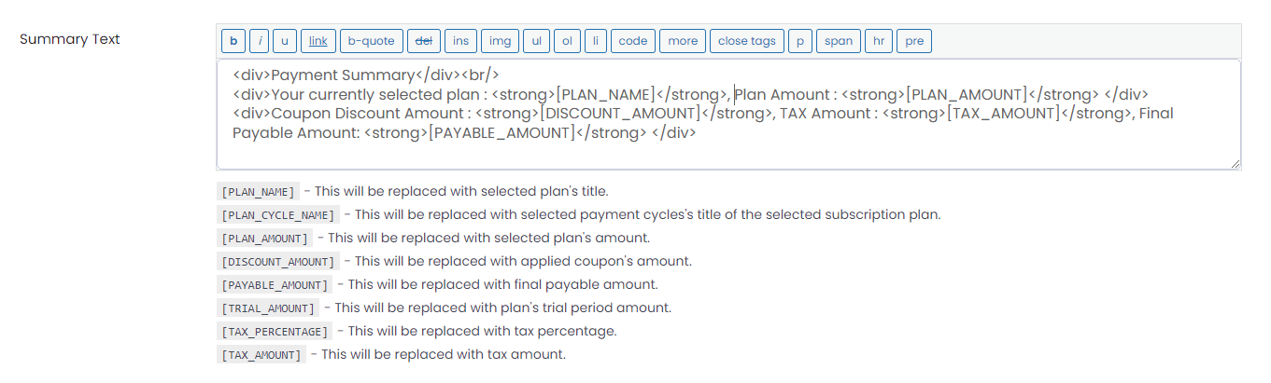The image size is (1271, 383).
Task: Click the 'del' strikethrough button
Action: tap(424, 41)
